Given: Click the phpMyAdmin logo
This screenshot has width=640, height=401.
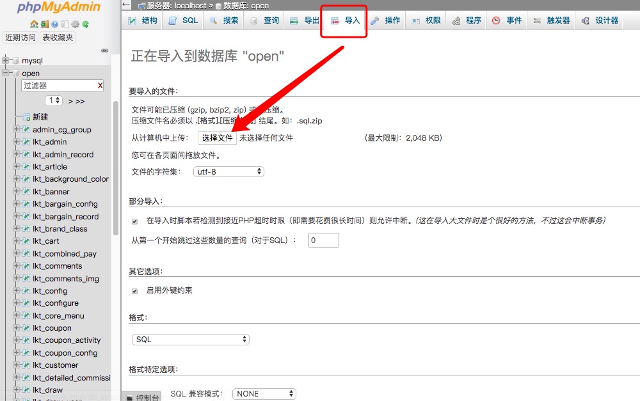Looking at the screenshot, I should [x=59, y=7].
